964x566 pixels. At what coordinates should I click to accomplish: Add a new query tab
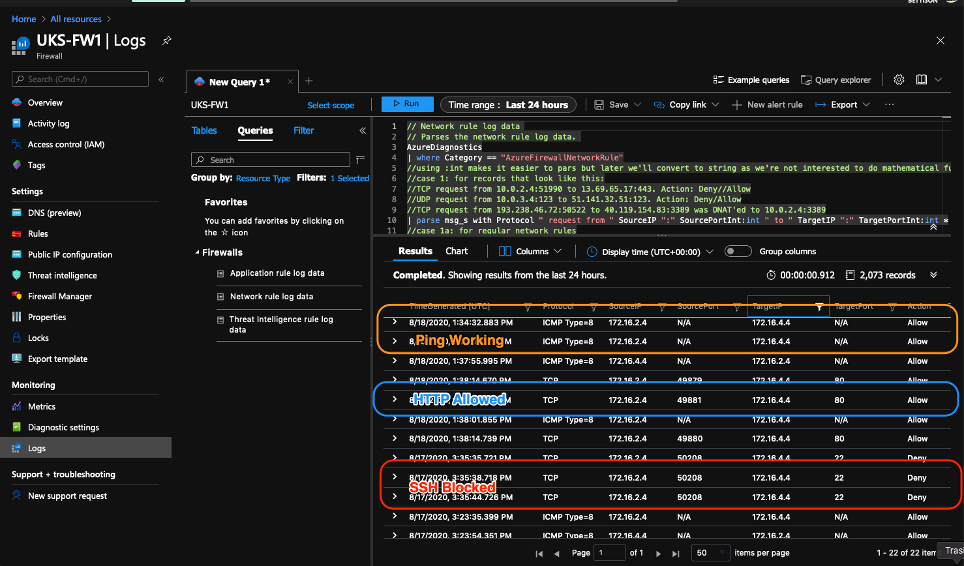pyautogui.click(x=309, y=82)
